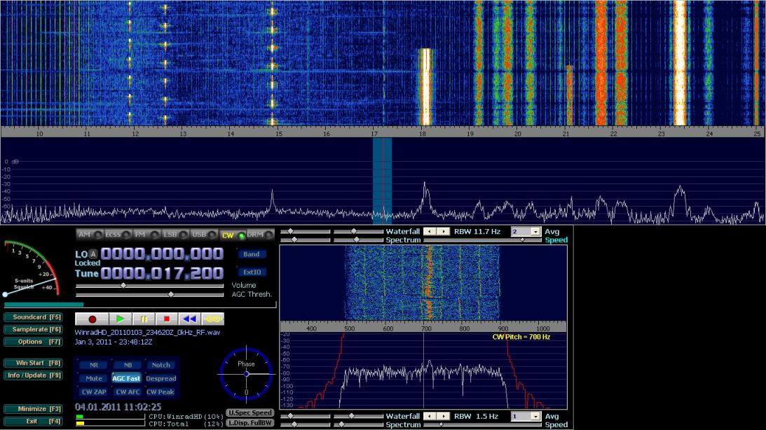The width and height of the screenshot is (766, 430).
Task: Stop playback with the red square button
Action: pyautogui.click(x=166, y=319)
